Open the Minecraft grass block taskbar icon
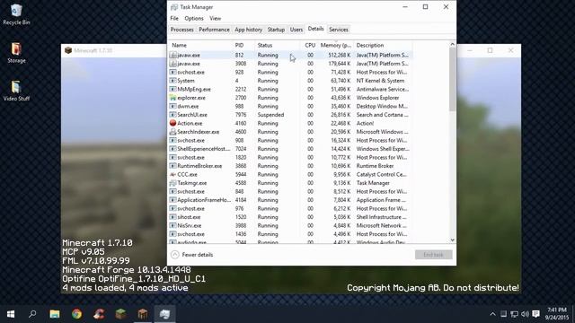This screenshot has width=575, height=323. [120, 314]
